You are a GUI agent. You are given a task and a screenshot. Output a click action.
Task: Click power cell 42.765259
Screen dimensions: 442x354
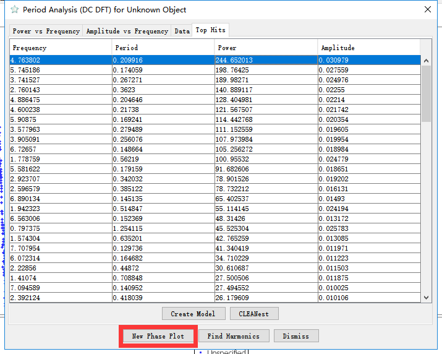(x=266, y=238)
